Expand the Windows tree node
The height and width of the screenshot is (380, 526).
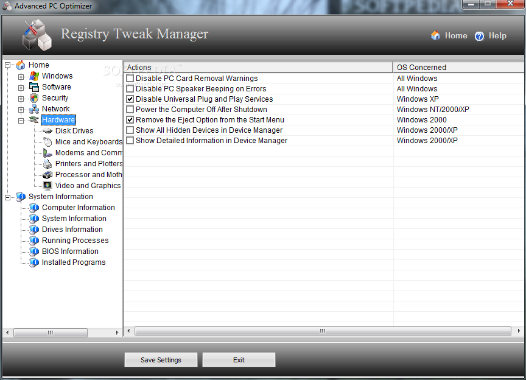21,77
